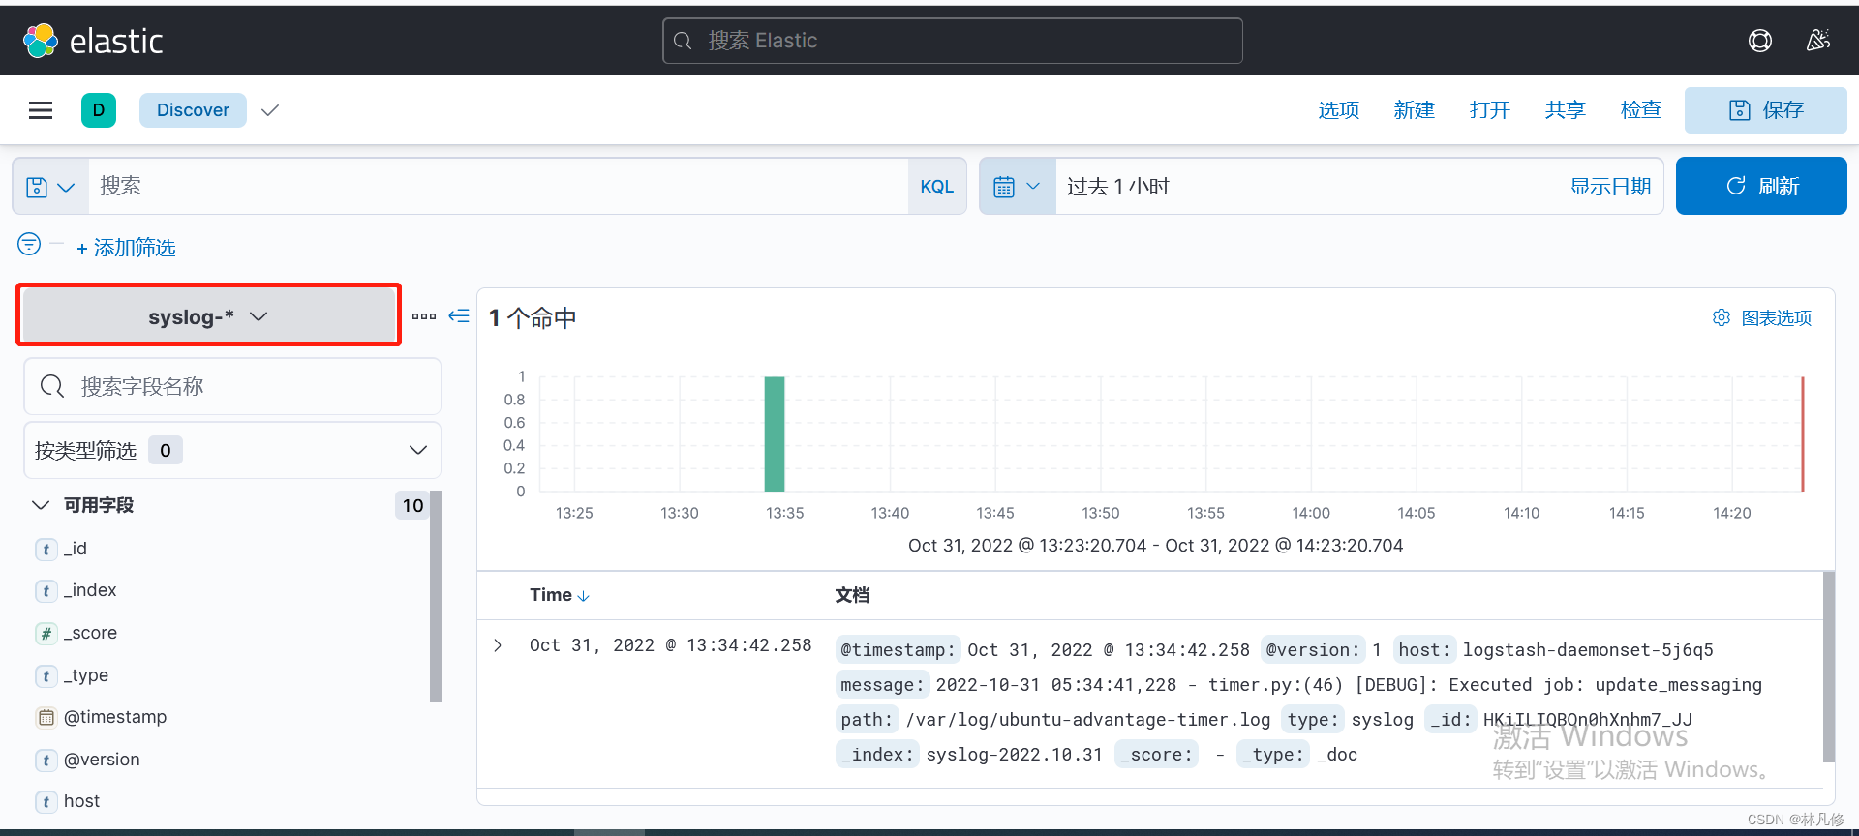Click the Save (保存) button
Viewport: 1859px width, 836px height.
(1766, 110)
